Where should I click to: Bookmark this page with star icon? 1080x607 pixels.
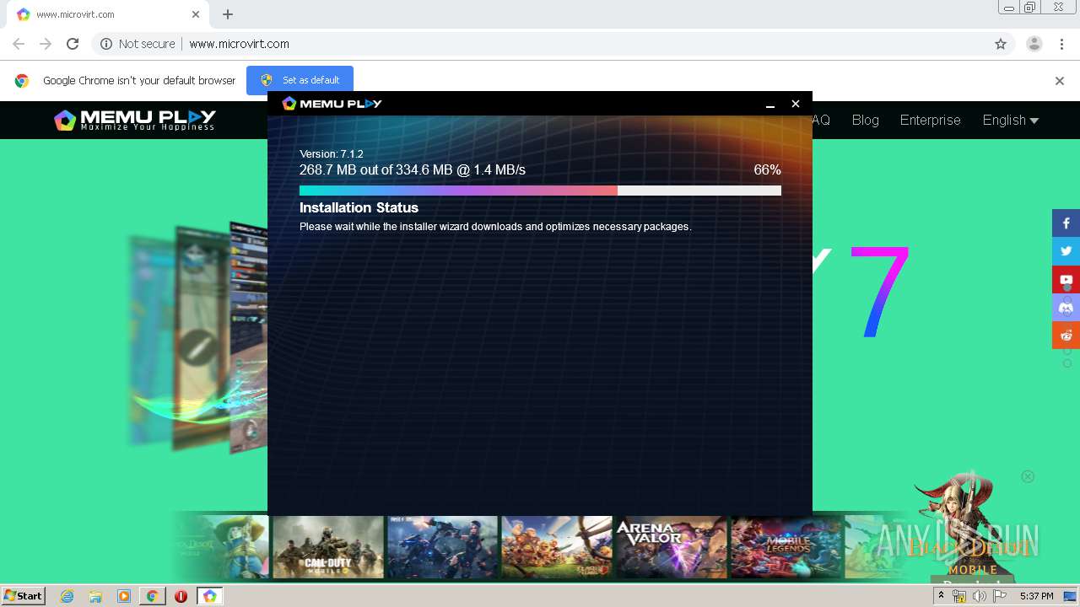pyautogui.click(x=1001, y=44)
